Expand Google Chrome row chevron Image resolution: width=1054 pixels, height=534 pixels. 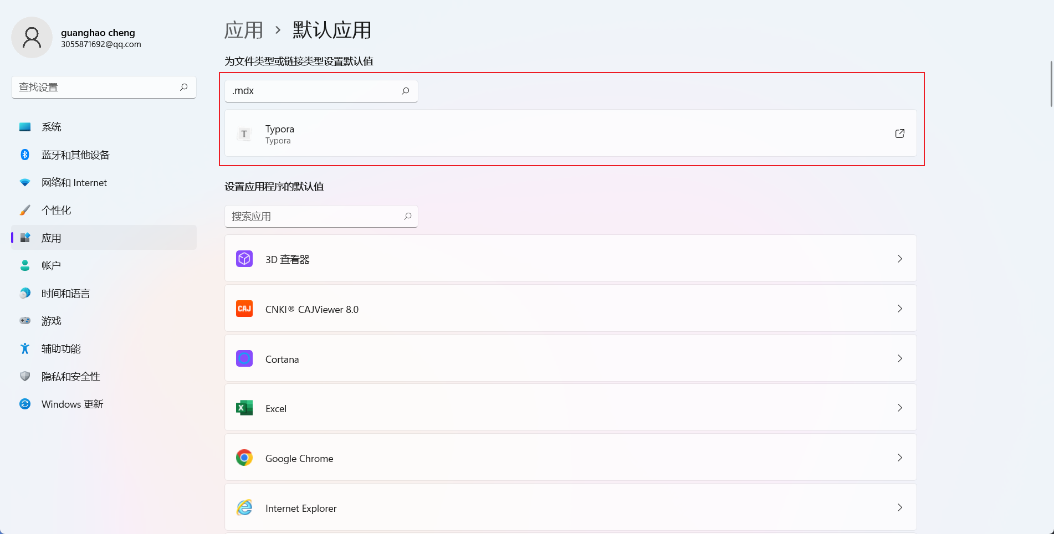pos(900,458)
